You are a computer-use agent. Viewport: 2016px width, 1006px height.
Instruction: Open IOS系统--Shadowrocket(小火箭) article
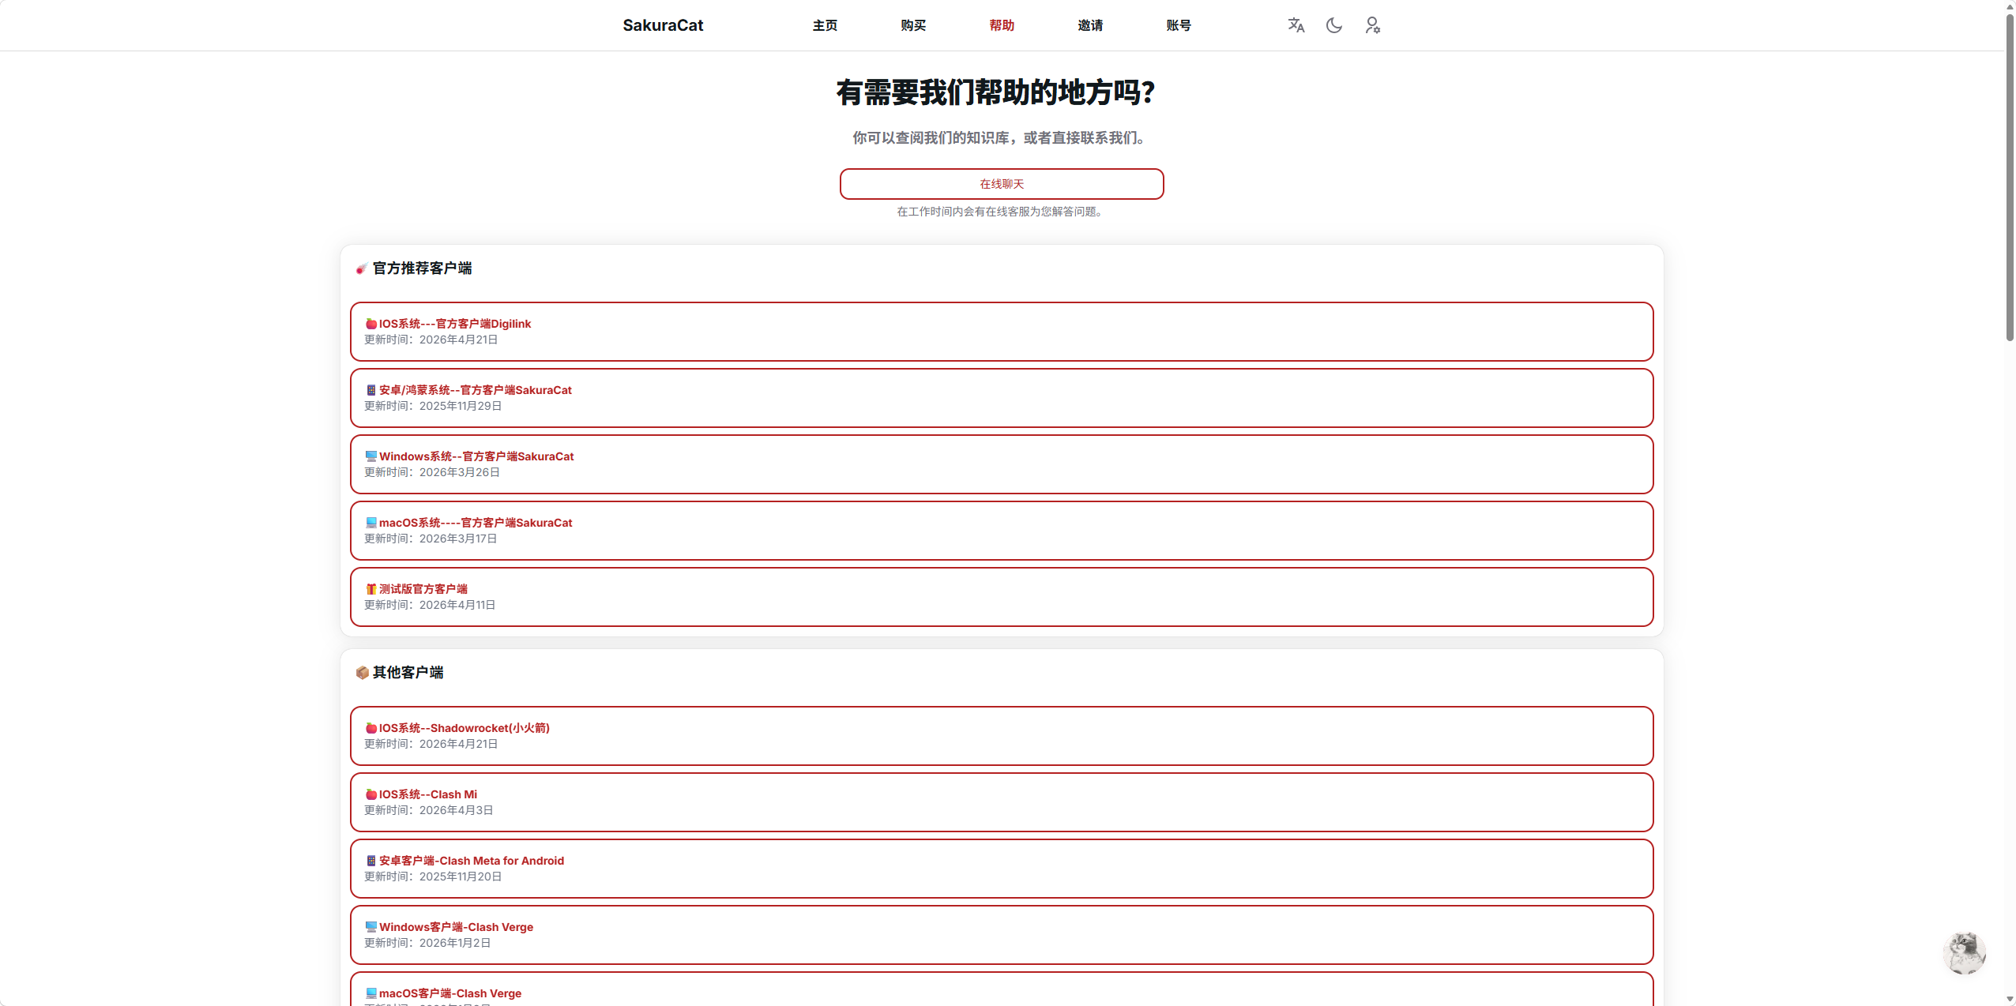tap(1002, 736)
